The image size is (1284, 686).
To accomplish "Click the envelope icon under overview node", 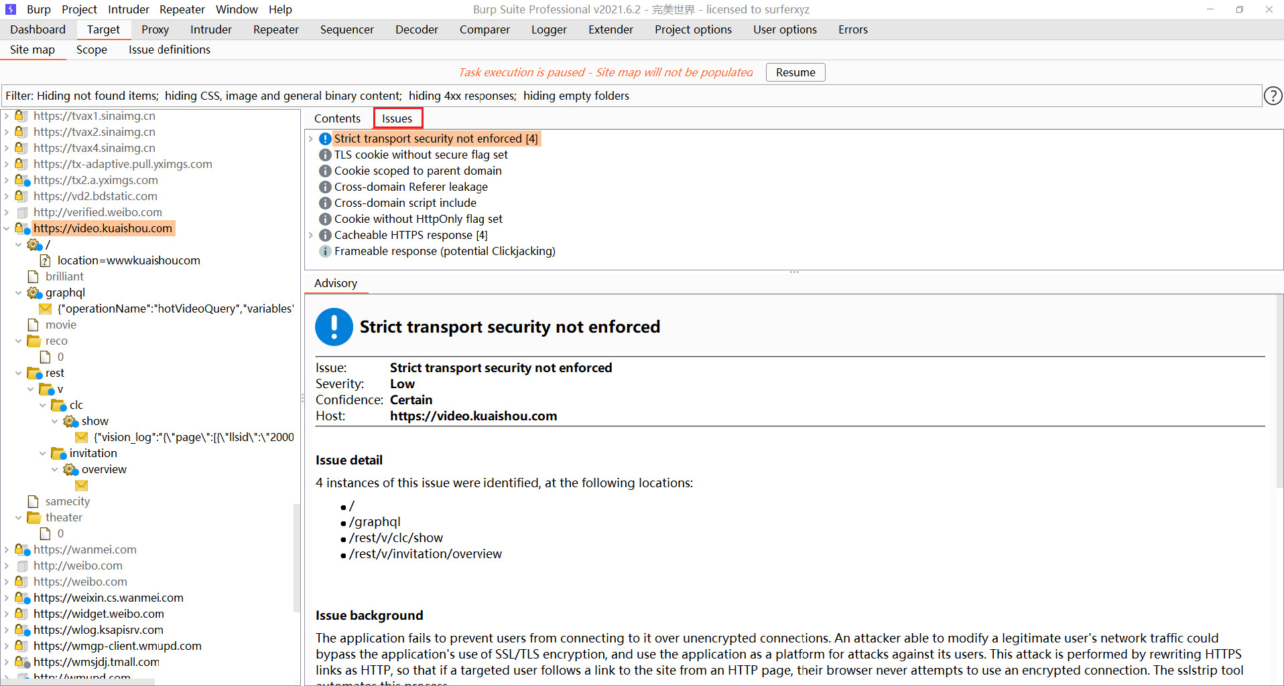I will [x=82, y=485].
